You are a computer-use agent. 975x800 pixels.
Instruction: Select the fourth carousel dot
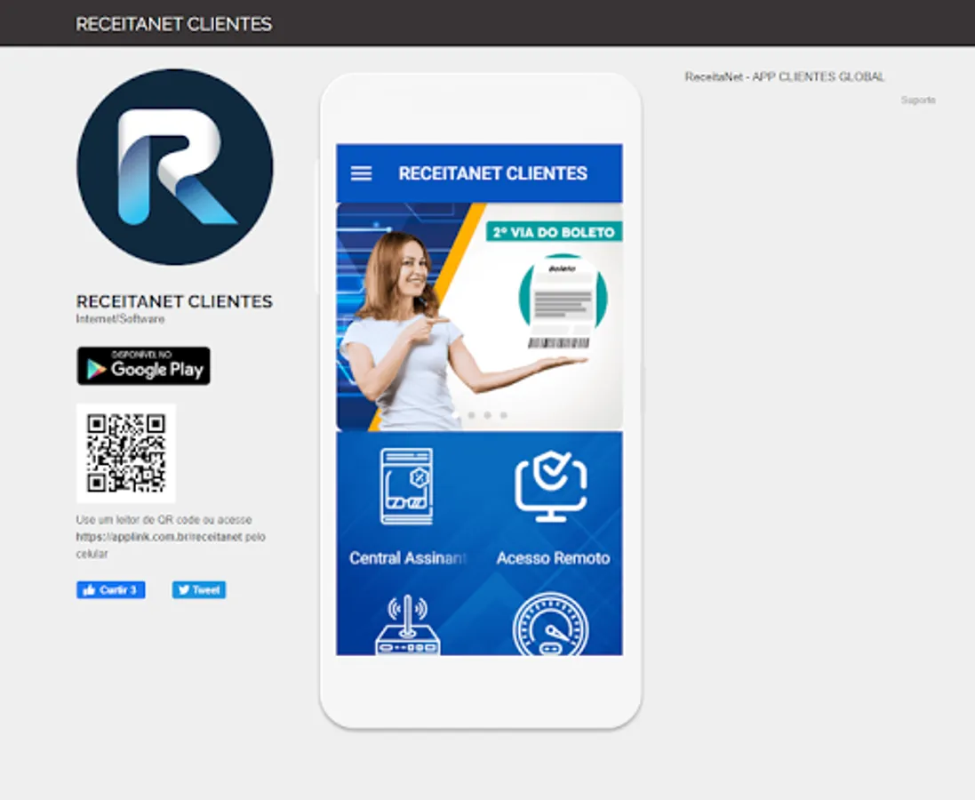(x=504, y=415)
